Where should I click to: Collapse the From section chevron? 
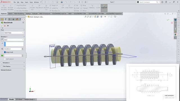tap(24, 30)
